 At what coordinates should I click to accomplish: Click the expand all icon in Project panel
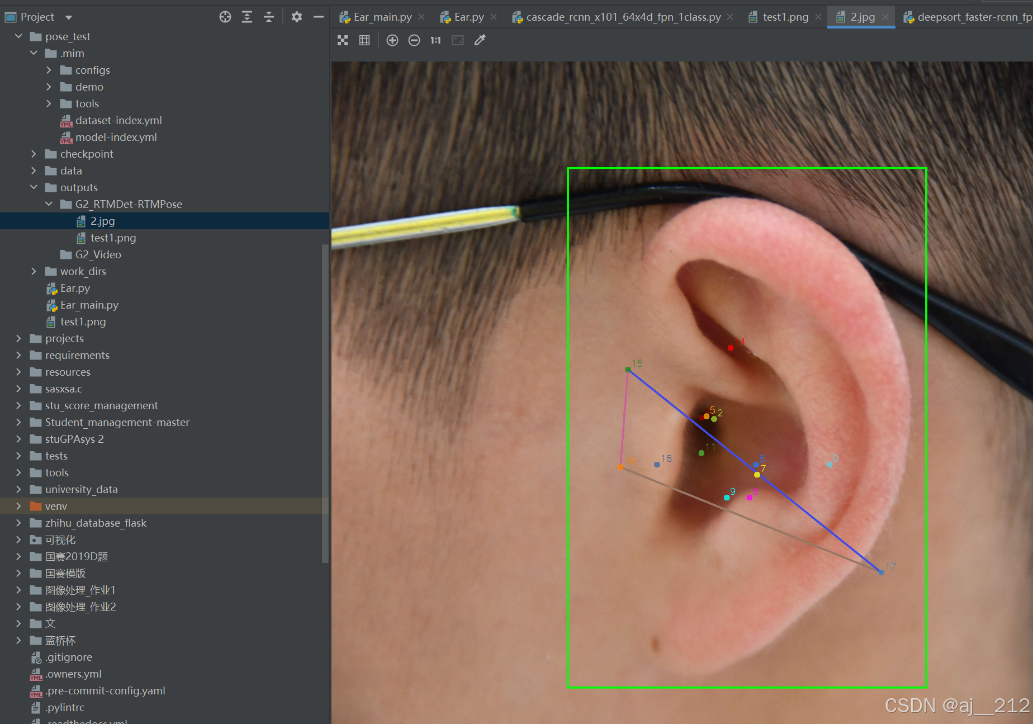(247, 17)
